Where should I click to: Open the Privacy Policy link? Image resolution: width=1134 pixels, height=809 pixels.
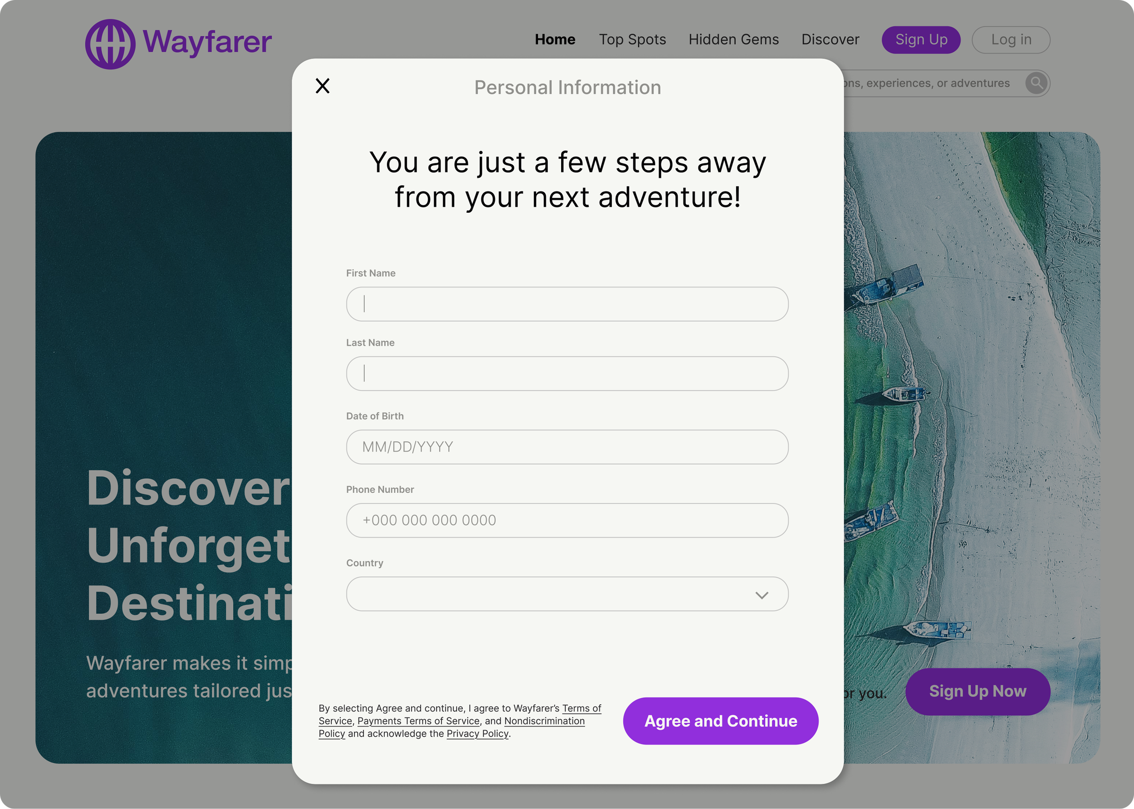coord(477,733)
